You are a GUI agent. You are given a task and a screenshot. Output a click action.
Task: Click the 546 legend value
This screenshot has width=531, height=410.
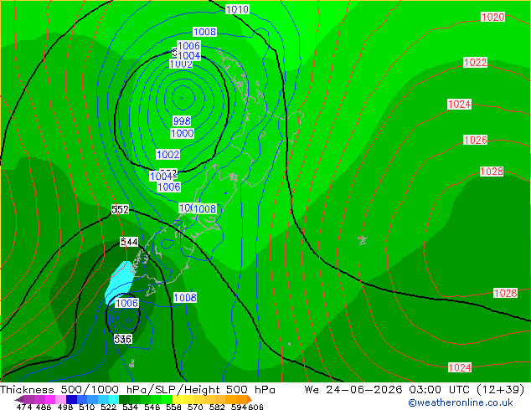point(152,407)
